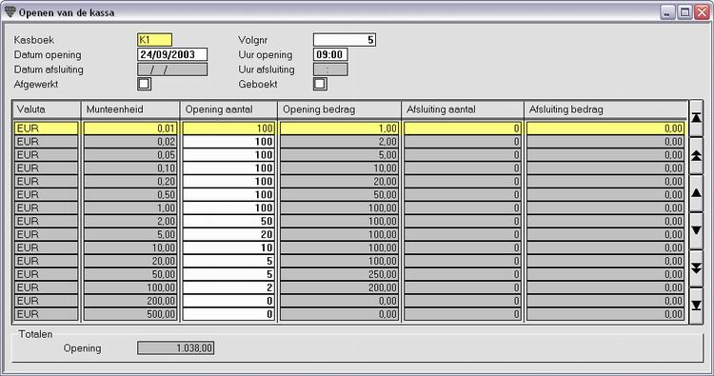Click the Afsluiting aantal column header
The image size is (714, 376).
tap(463, 109)
